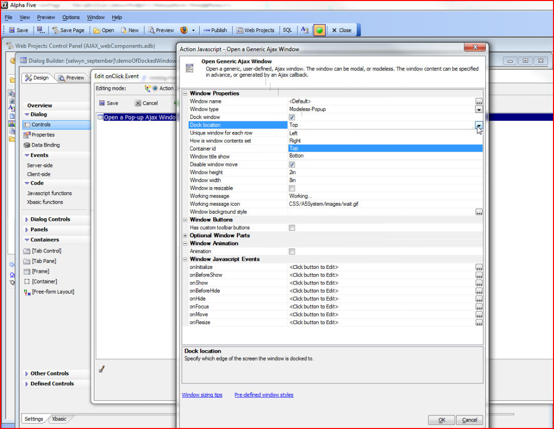This screenshot has width=554, height=429.
Task: Open the File menu
Action: click(9, 18)
